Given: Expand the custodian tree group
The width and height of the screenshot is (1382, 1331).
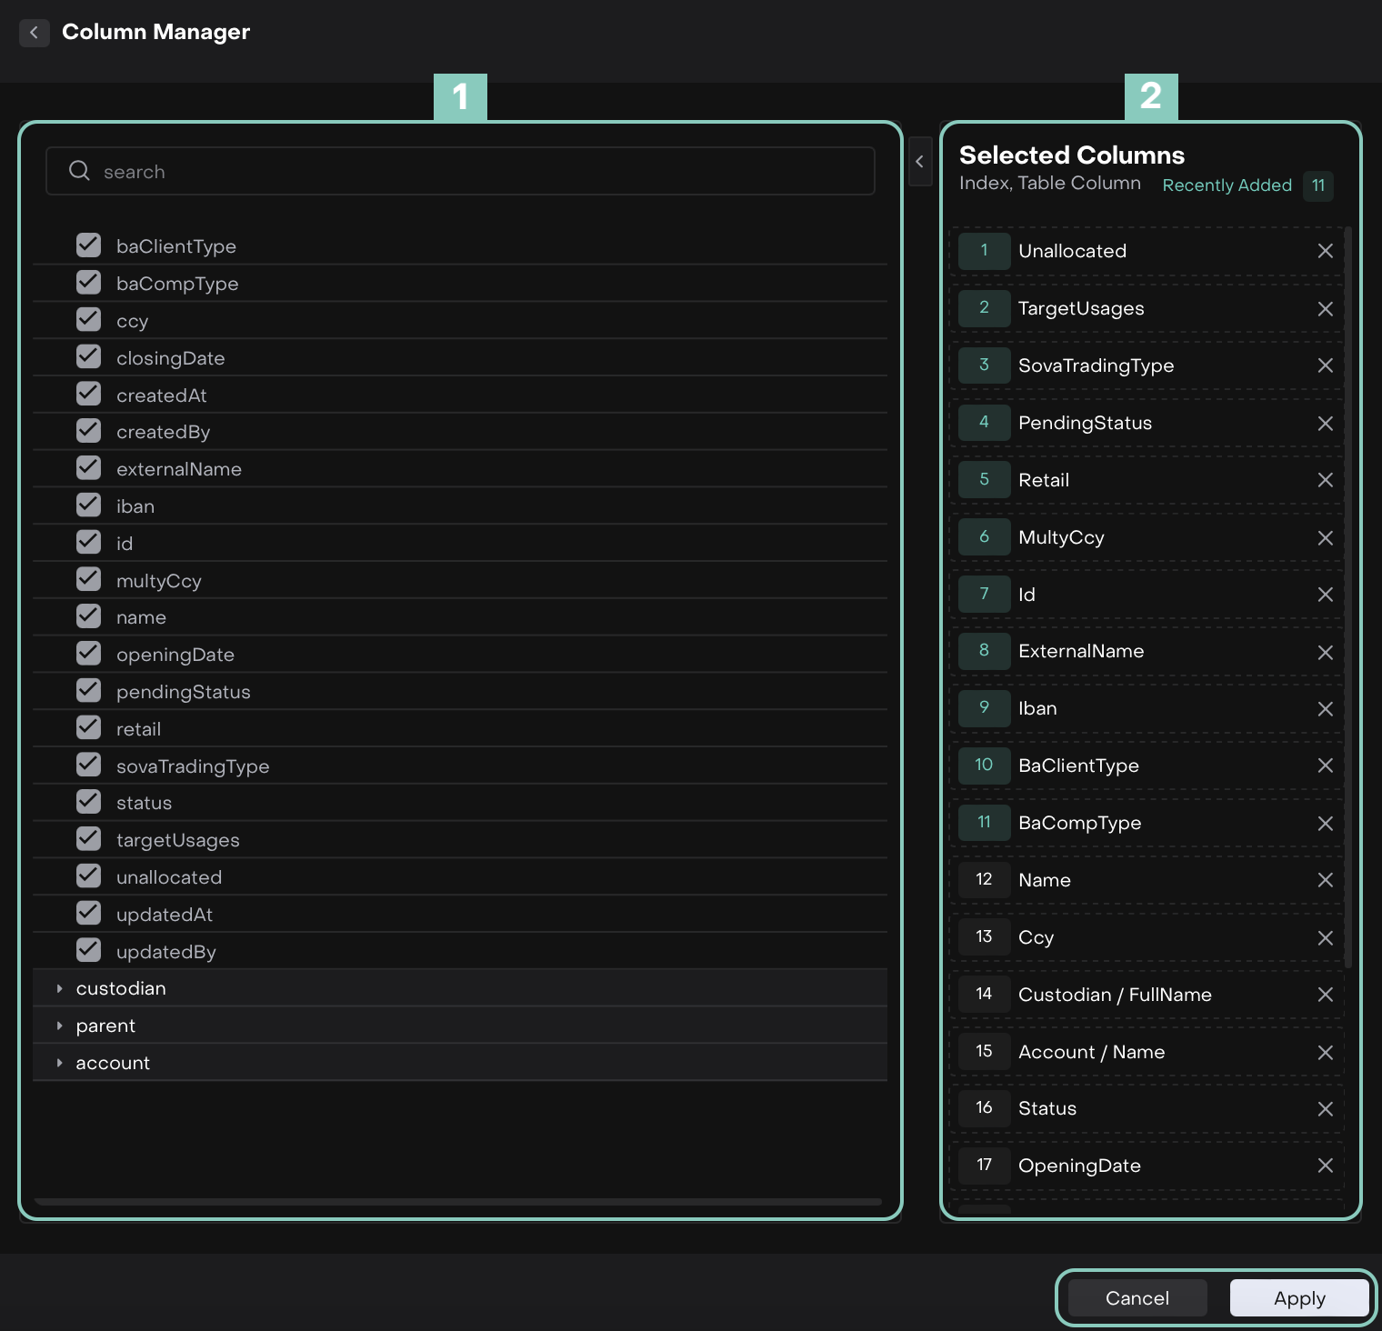Looking at the screenshot, I should tap(60, 988).
